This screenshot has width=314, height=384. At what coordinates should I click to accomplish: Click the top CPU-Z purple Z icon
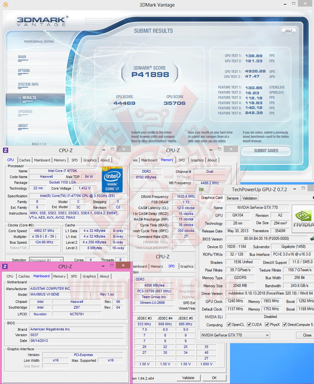tap(5, 151)
